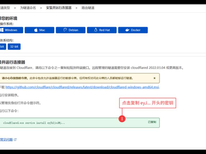Pick the Debian environment button
Image resolution: width=206 pixels, height=154 pixels.
tap(71, 30)
